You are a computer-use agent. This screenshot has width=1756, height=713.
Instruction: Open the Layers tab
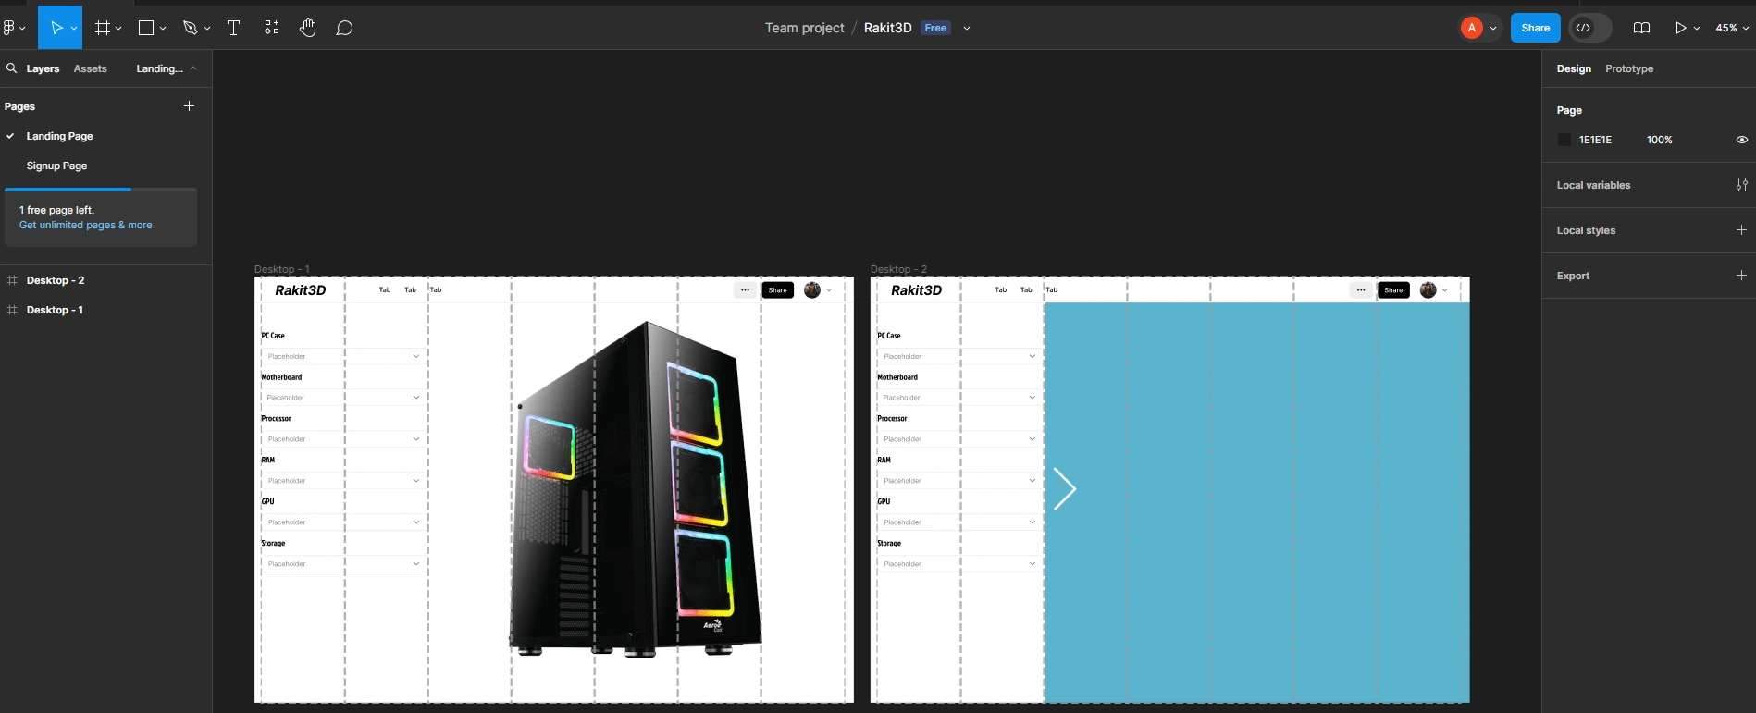[43, 68]
